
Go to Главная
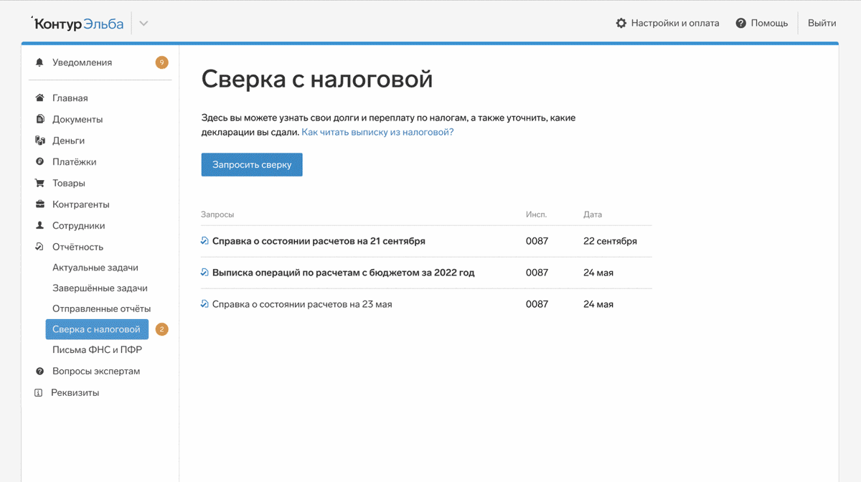pos(70,98)
